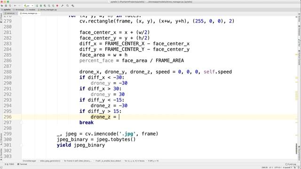Viewport: 301px width, 169px height.
Task: Open the Terminal tool window
Action: click(22, 164)
